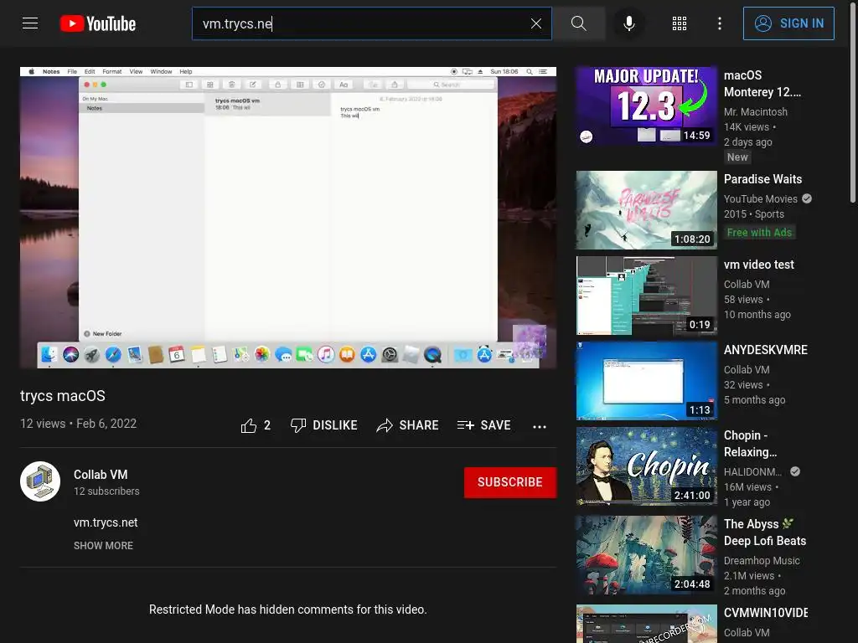Viewport: 858px width, 643px height.
Task: Click the page vertical scrollbar
Action: coord(852,101)
